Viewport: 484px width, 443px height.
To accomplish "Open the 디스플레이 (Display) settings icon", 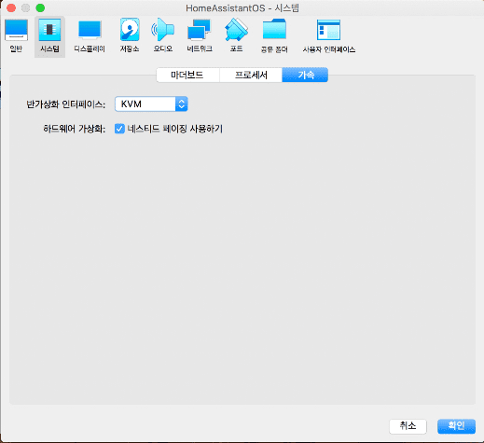I will pos(90,36).
